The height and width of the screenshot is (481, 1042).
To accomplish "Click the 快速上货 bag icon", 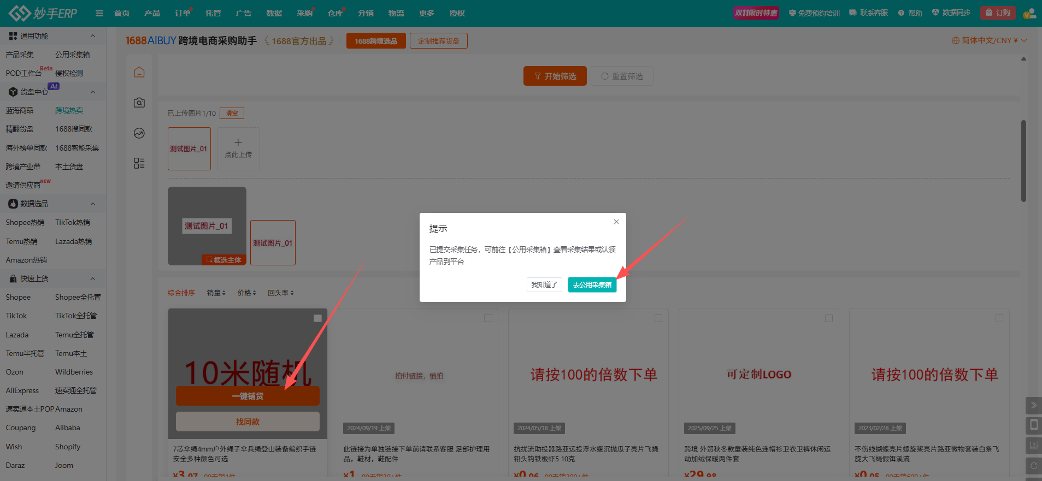I will (x=13, y=278).
